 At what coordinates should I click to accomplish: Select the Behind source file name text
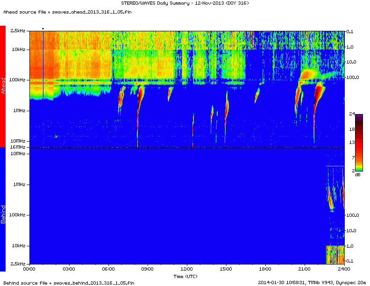click(69, 283)
